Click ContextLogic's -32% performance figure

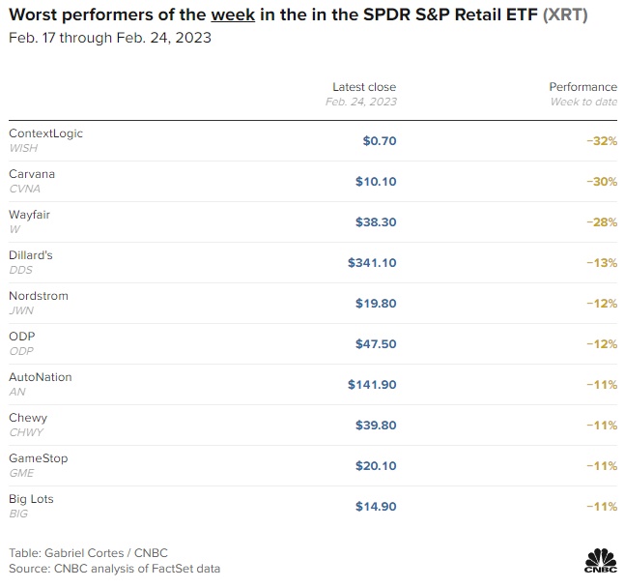(x=601, y=140)
